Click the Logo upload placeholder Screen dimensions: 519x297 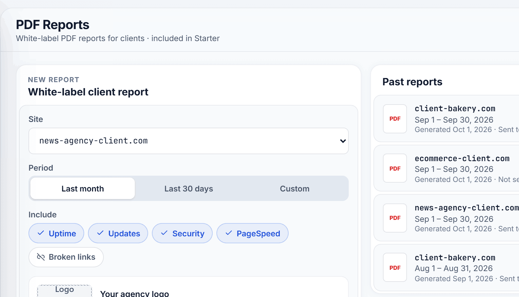65,291
